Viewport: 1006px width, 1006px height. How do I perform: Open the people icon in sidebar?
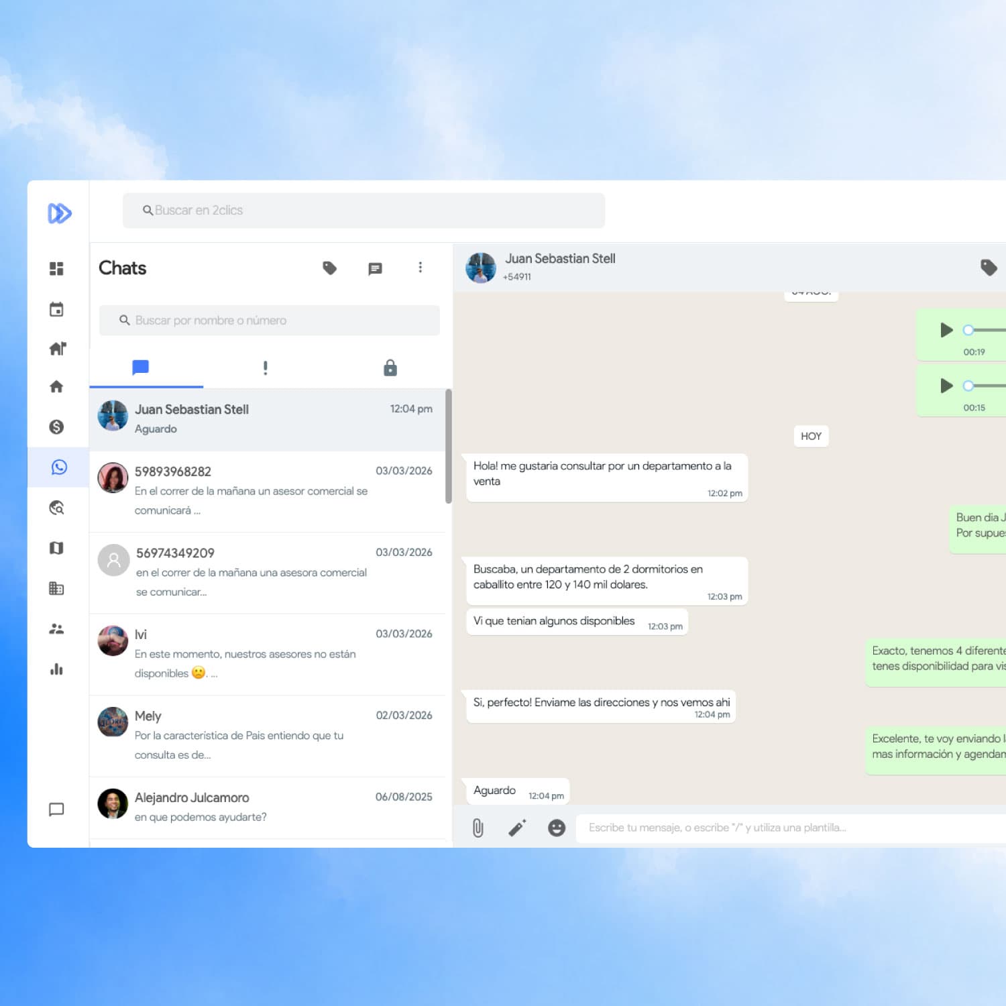(x=56, y=628)
